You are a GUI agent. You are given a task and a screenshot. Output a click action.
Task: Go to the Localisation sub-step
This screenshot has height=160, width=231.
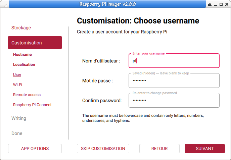click(x=24, y=64)
